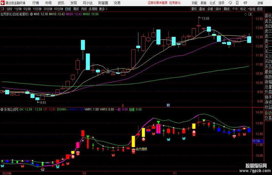
Task: Select the 日线 daily period tab
Action: tap(68, 9)
